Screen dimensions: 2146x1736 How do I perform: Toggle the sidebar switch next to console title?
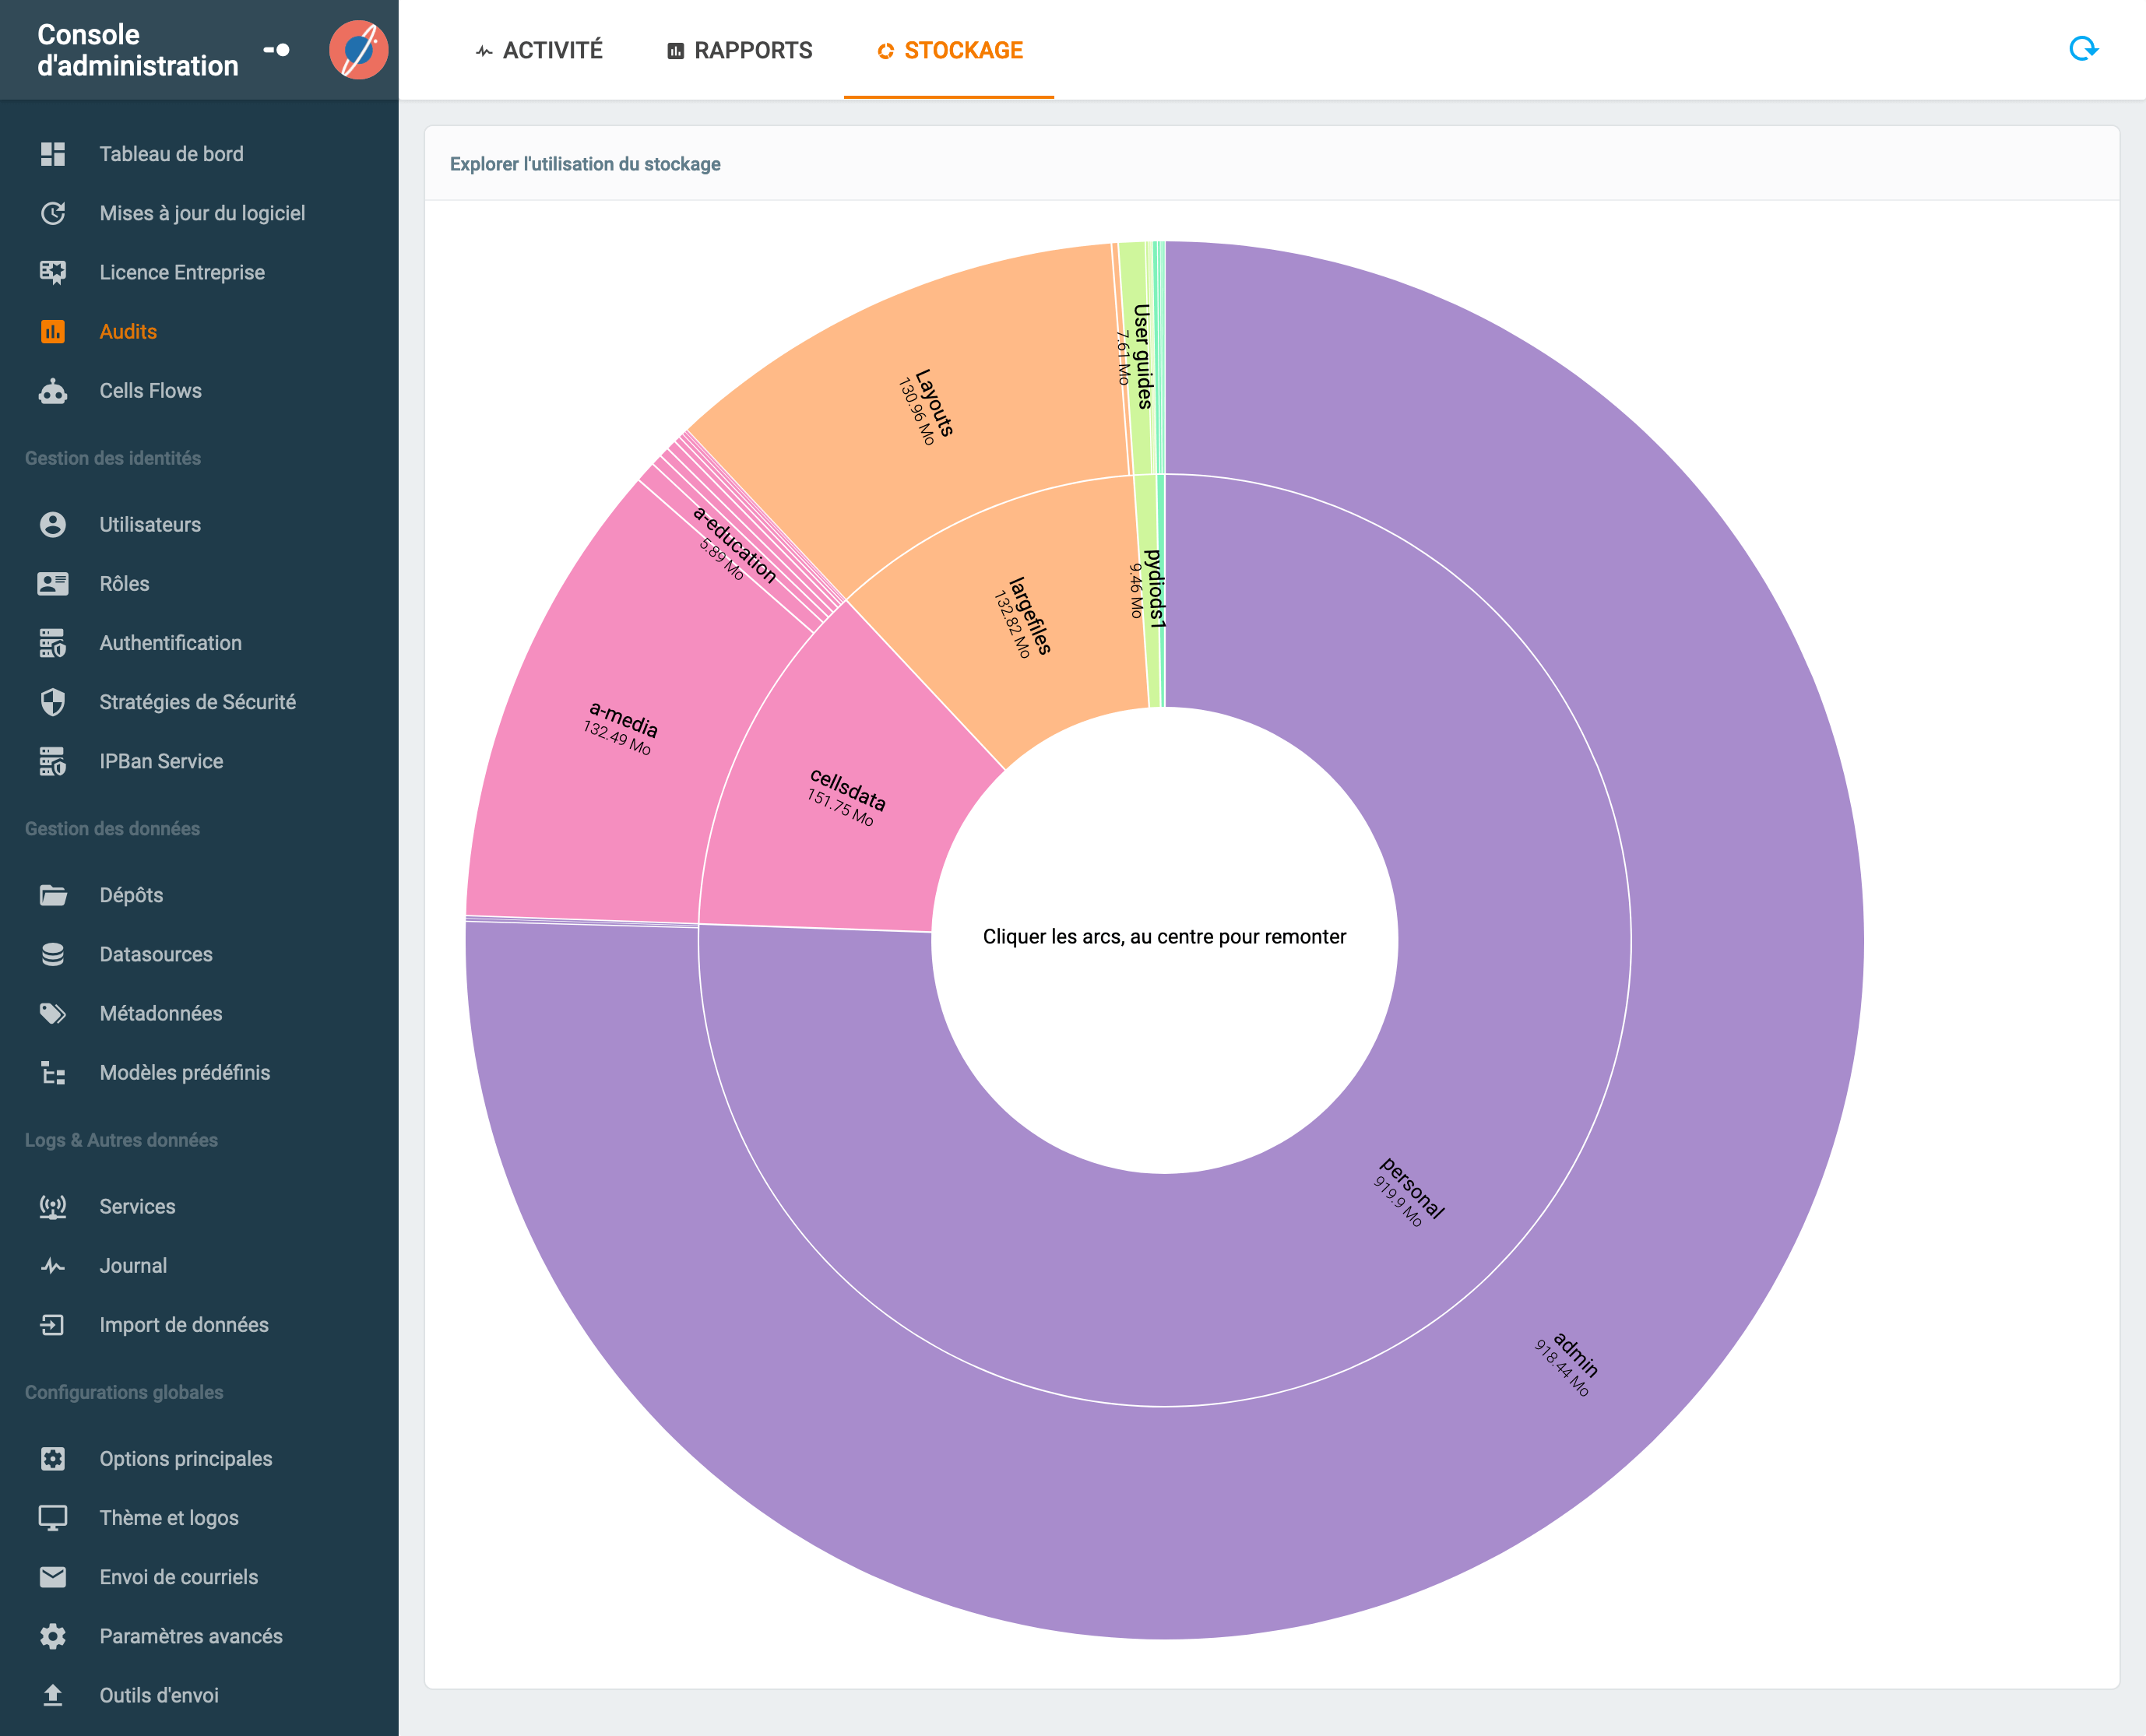pyautogui.click(x=276, y=50)
